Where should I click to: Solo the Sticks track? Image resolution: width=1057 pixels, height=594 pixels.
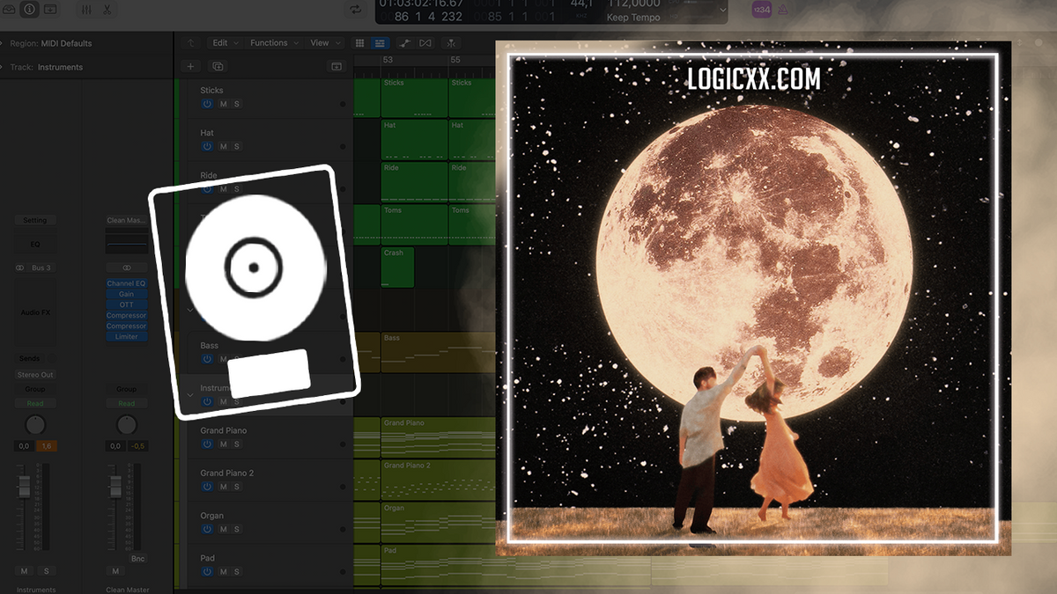click(235, 103)
